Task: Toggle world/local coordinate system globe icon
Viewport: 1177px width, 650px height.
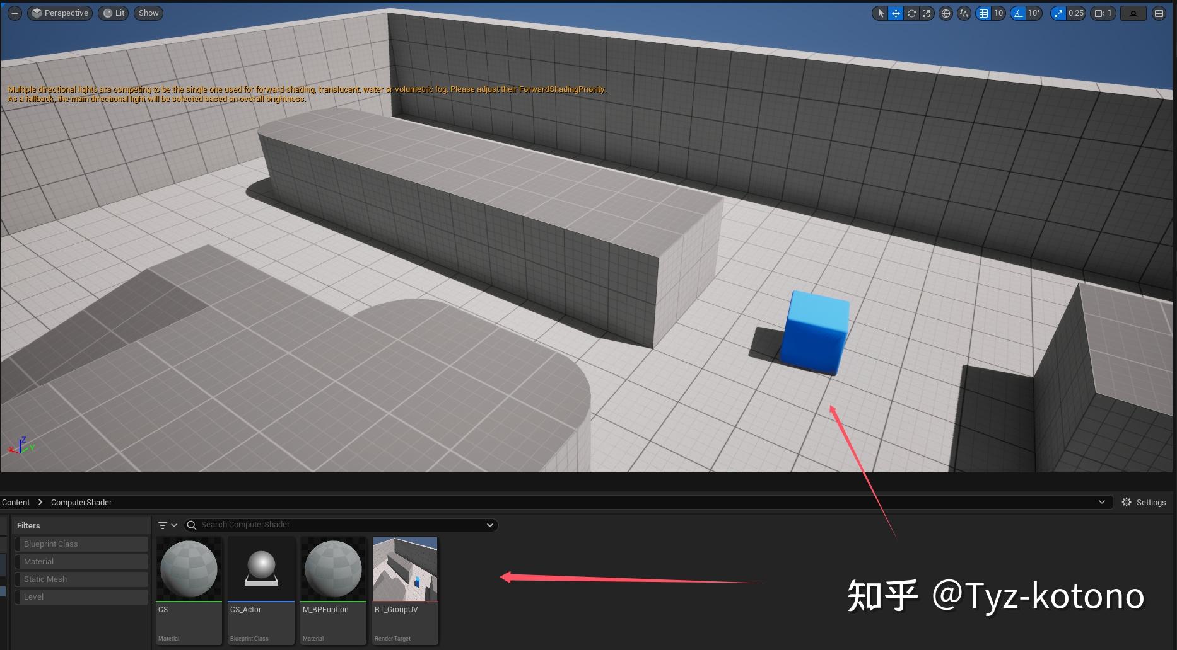Action: pyautogui.click(x=945, y=13)
